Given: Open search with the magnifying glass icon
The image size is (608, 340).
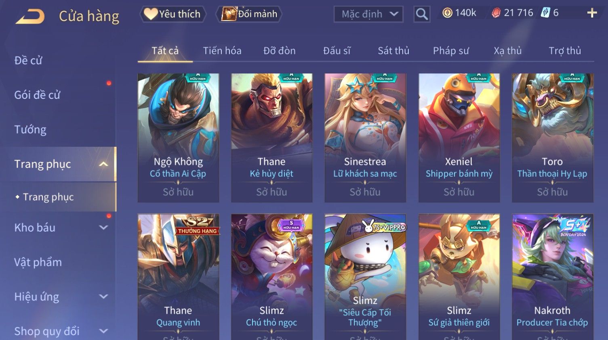Looking at the screenshot, I should coord(422,14).
